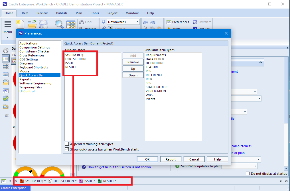Click the OK button in Preferences dialog
290x191 pixels.
pyautogui.click(x=147, y=159)
